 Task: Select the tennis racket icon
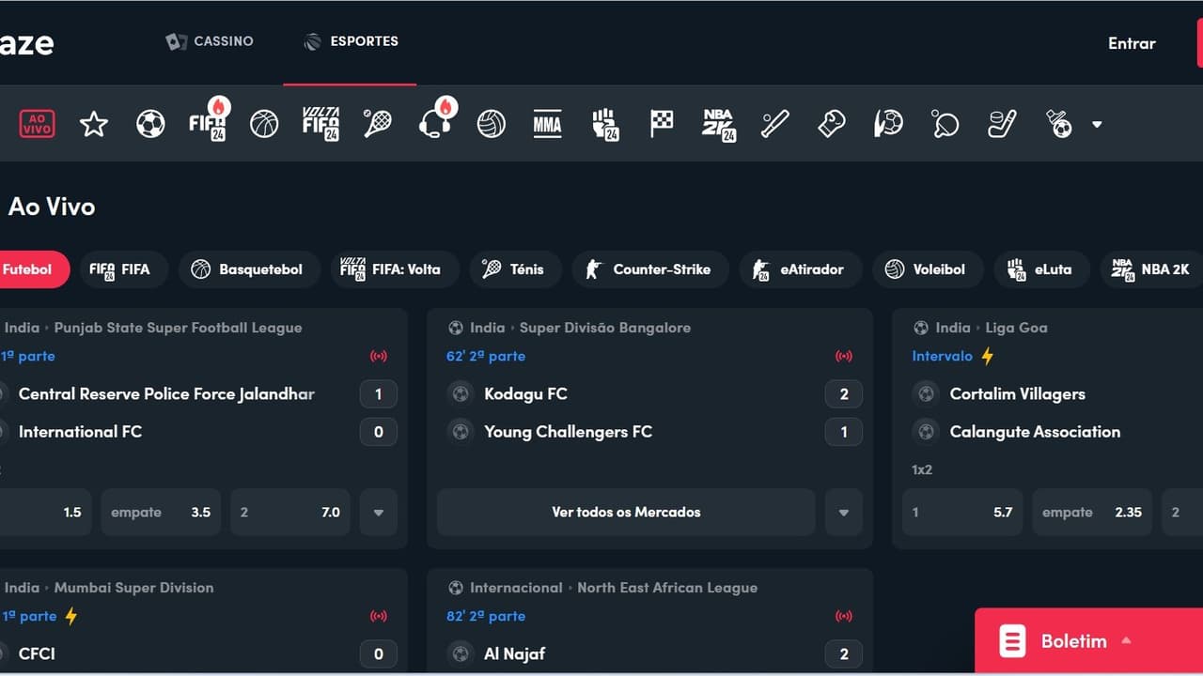pos(378,124)
